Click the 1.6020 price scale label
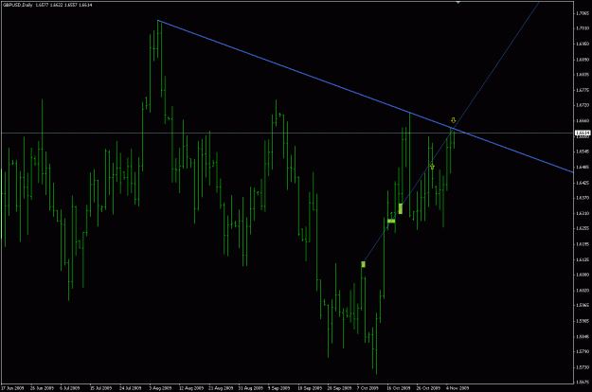The height and width of the screenshot is (392, 592). [583, 291]
